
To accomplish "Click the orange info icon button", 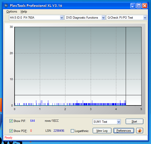I will (x=140, y=131).
